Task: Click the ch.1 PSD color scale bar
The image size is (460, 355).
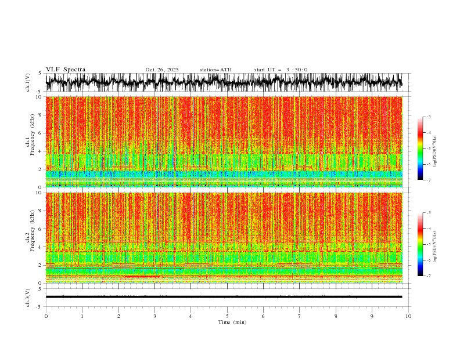Action: click(420, 148)
